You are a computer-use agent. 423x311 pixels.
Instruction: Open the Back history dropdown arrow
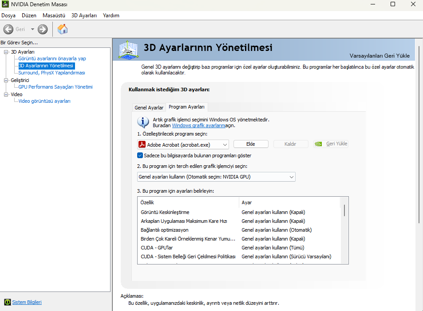pos(32,29)
